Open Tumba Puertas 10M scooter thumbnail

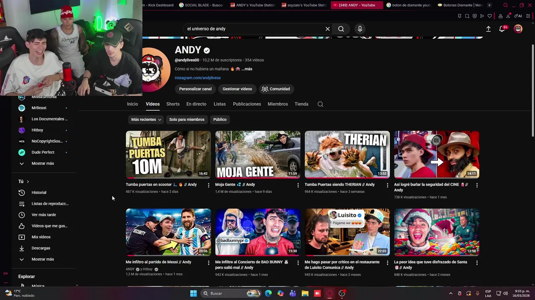click(168, 155)
